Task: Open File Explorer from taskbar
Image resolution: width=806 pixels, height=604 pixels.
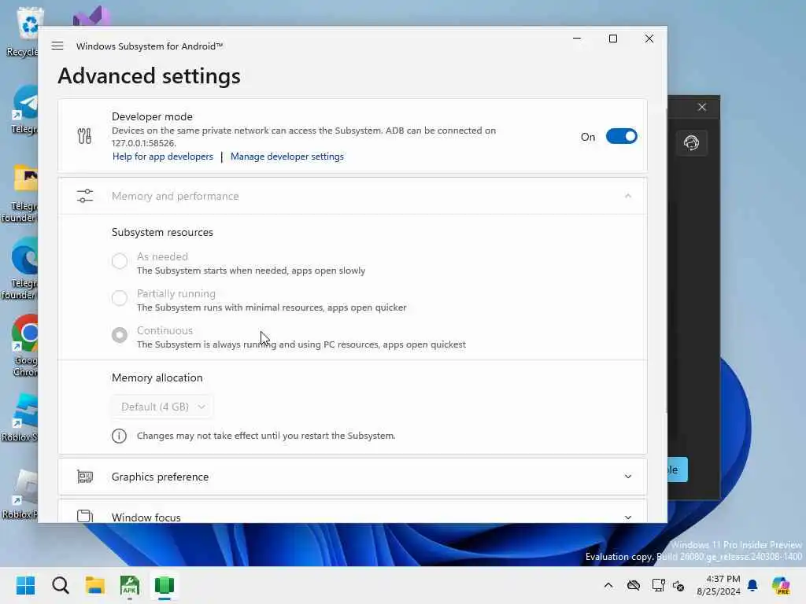Action: tap(95, 585)
